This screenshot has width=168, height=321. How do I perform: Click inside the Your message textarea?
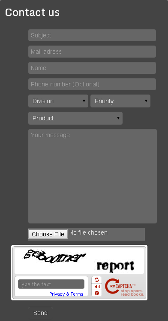click(93, 176)
